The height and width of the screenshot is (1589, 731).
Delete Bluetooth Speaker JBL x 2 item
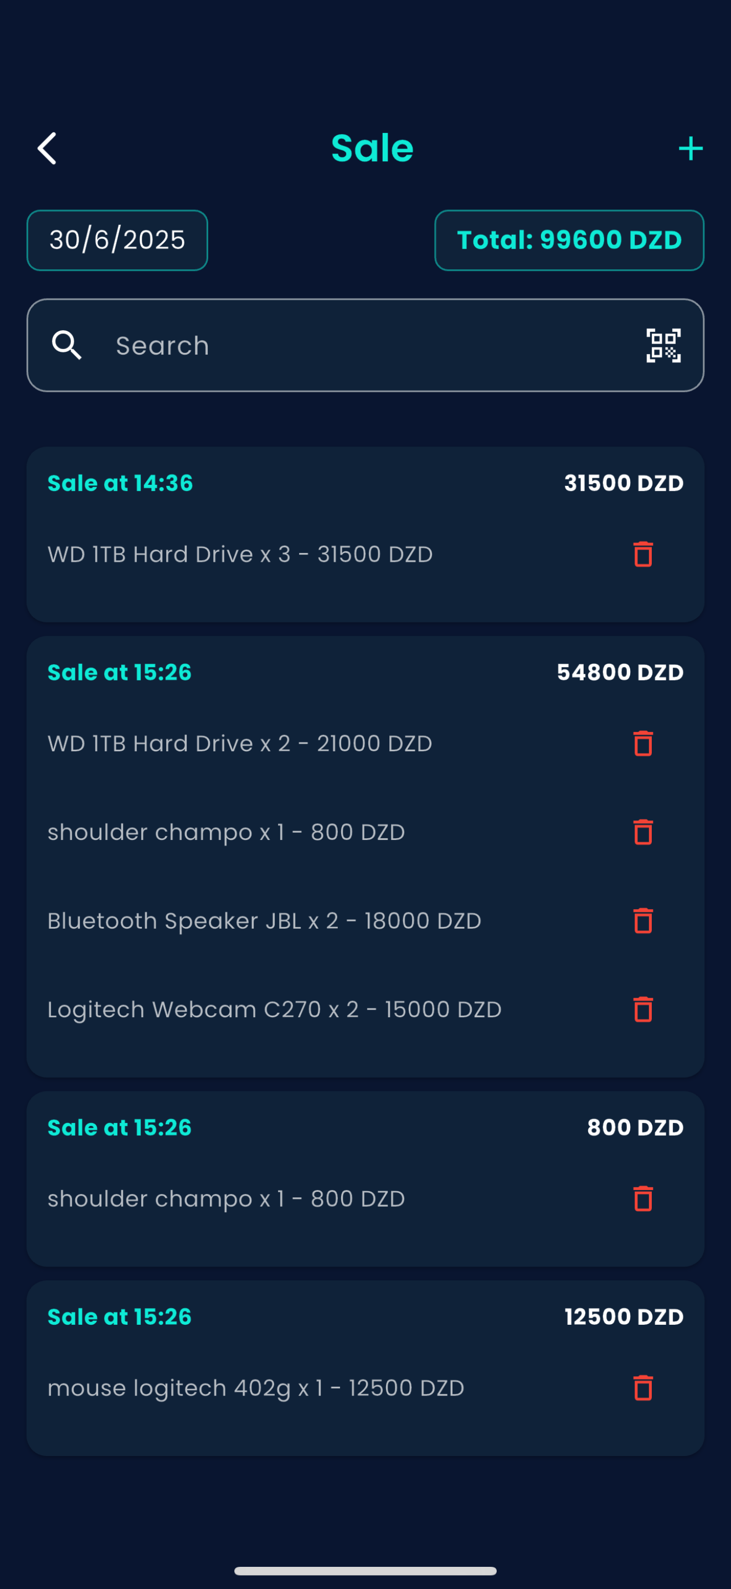point(643,921)
